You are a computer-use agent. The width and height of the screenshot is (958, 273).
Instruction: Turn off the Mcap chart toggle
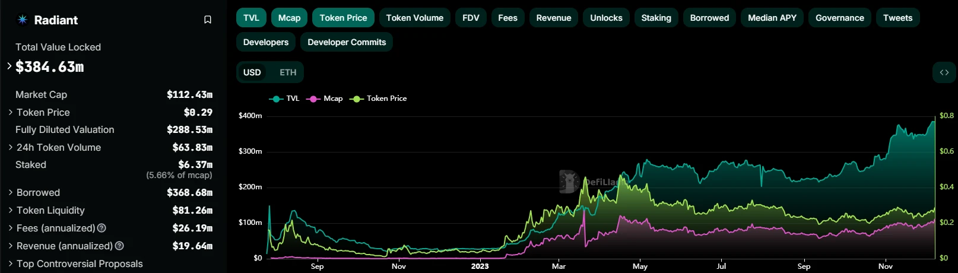289,18
